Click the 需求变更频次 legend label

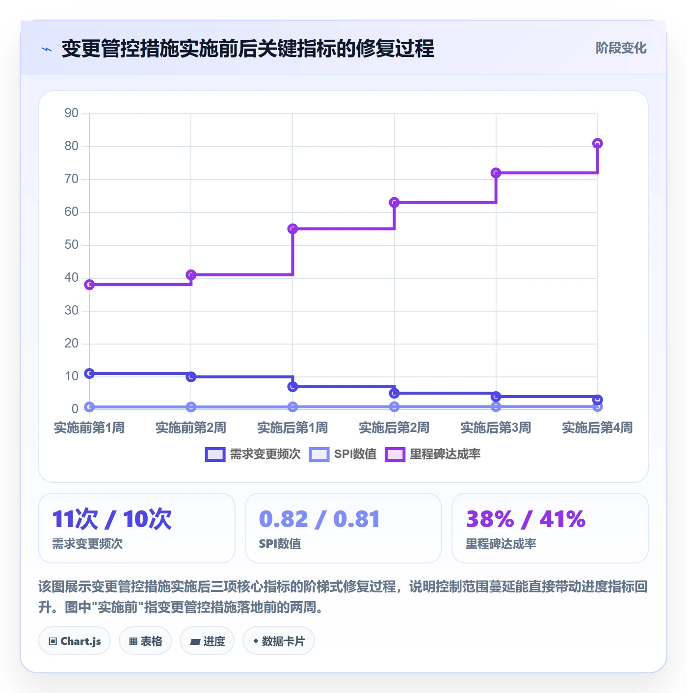pos(265,454)
